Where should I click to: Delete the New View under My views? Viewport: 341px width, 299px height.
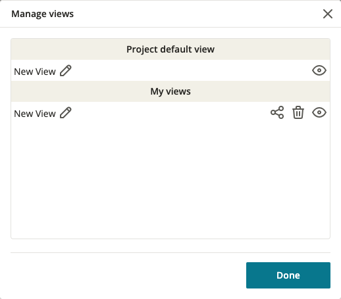point(298,112)
